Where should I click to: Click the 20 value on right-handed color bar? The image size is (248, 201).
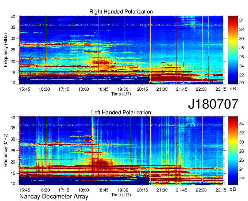coord(241,83)
